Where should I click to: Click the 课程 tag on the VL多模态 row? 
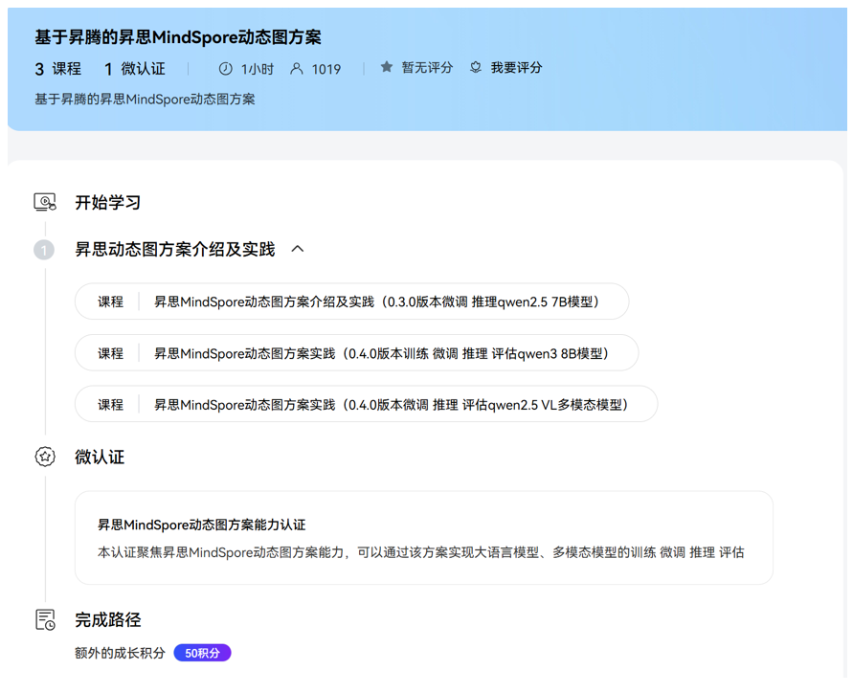[110, 404]
